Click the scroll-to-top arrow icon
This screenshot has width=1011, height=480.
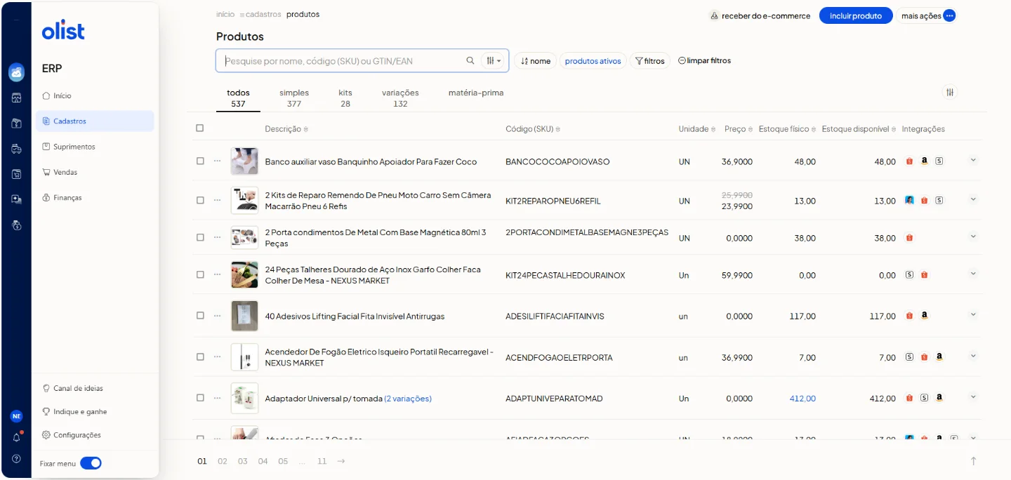973,461
